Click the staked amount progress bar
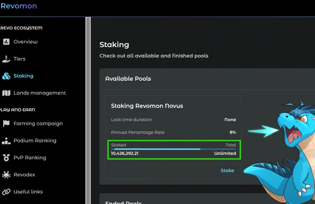 (x=174, y=149)
